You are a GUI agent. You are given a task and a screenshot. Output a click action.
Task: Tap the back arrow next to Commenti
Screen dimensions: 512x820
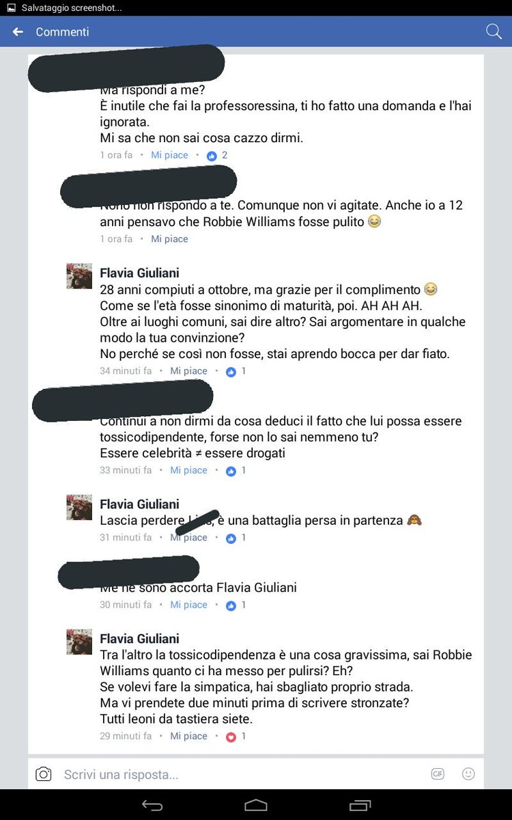pos(18,32)
